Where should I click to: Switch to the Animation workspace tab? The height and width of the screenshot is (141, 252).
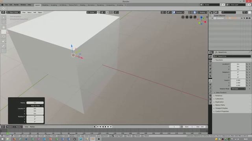(91, 5)
